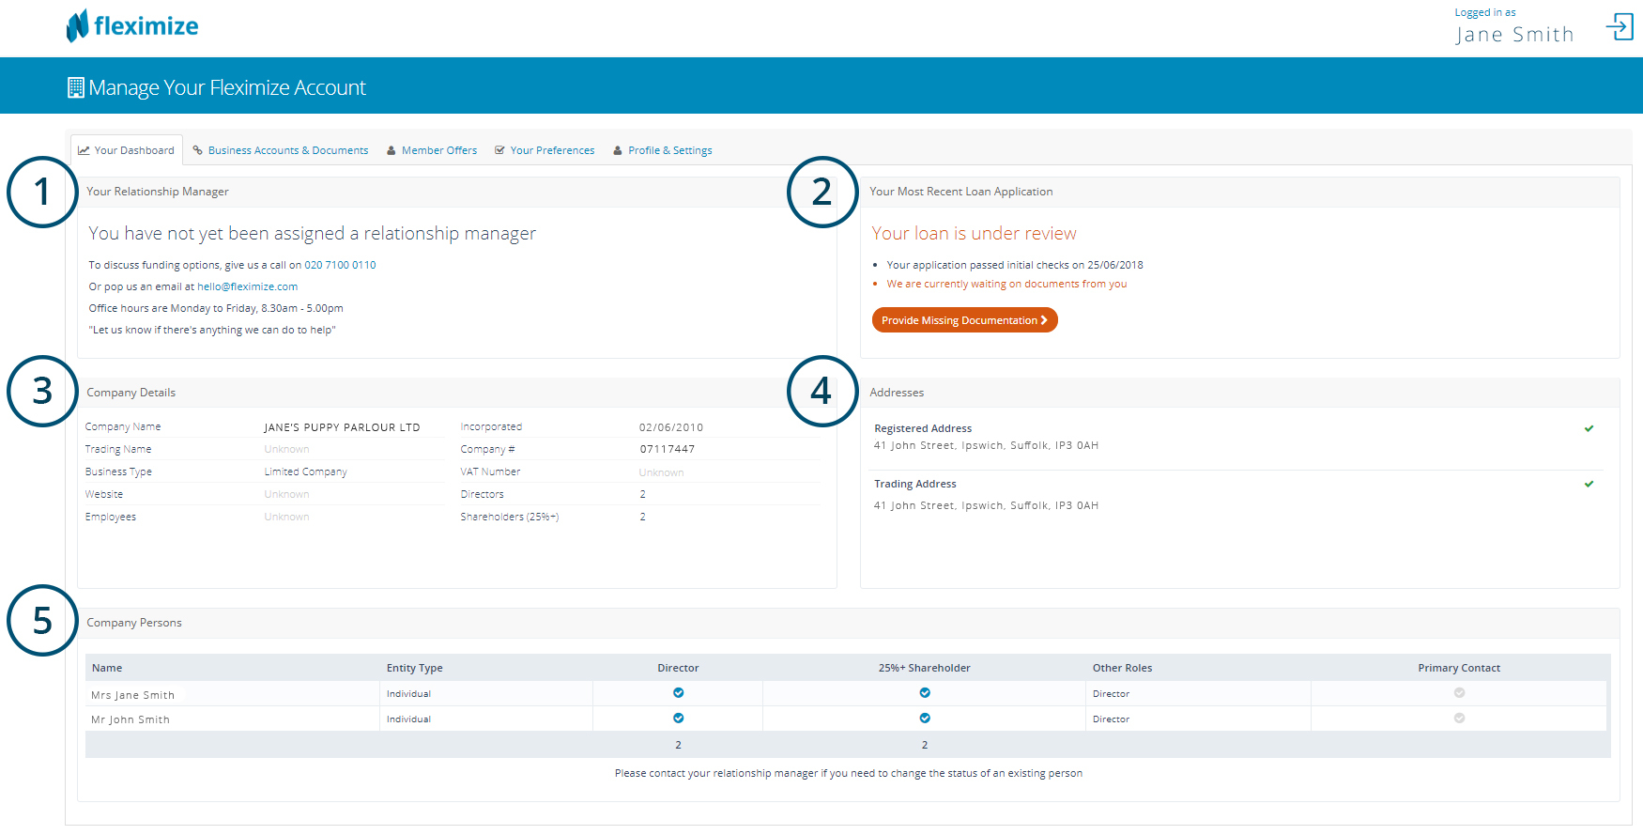
Task: Click the person icon beside Member Offers
Action: click(x=392, y=150)
